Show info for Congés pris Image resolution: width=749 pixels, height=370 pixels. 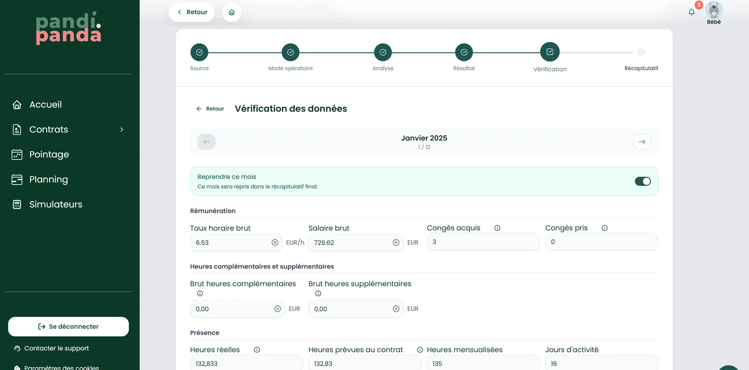click(604, 228)
